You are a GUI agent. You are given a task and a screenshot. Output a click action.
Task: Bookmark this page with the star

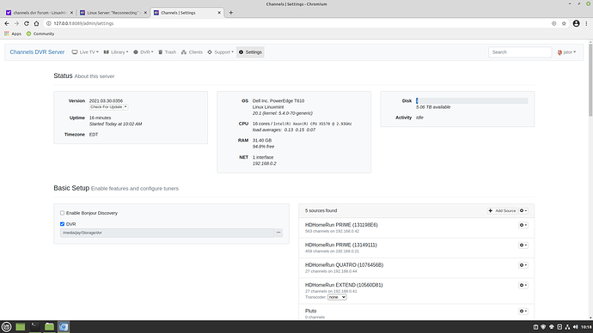pos(564,23)
